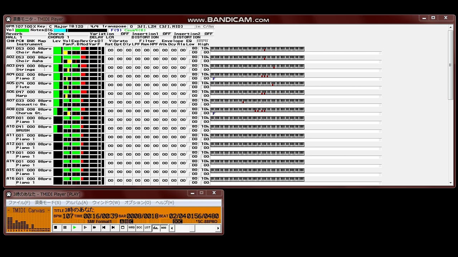Toggle the Insertion1 OFF indicator
The height and width of the screenshot is (257, 458).
point(167,34)
